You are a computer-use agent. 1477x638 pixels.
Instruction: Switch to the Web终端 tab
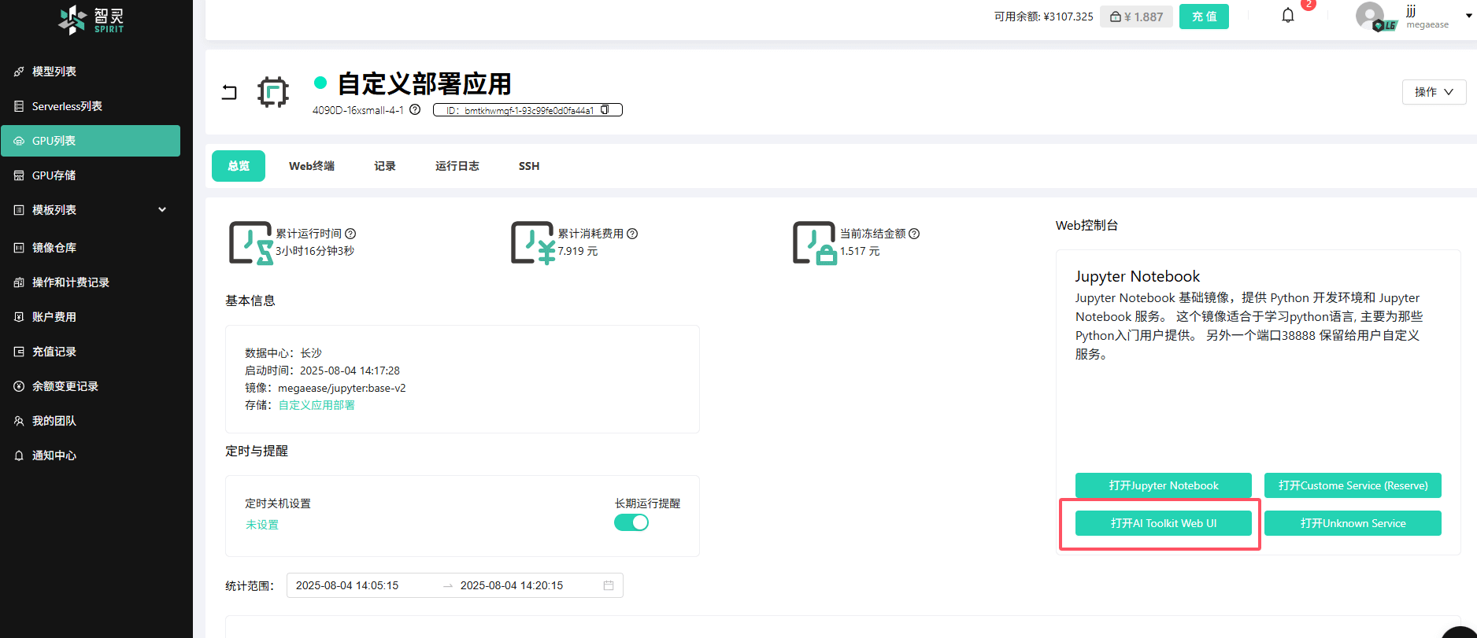[x=312, y=166]
